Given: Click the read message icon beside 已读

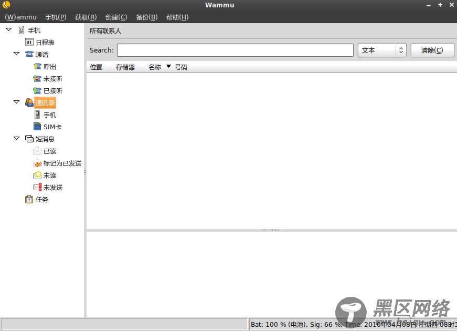Looking at the screenshot, I should (37, 151).
